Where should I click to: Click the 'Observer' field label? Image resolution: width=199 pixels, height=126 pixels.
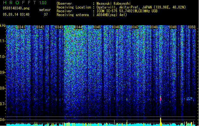64,3
